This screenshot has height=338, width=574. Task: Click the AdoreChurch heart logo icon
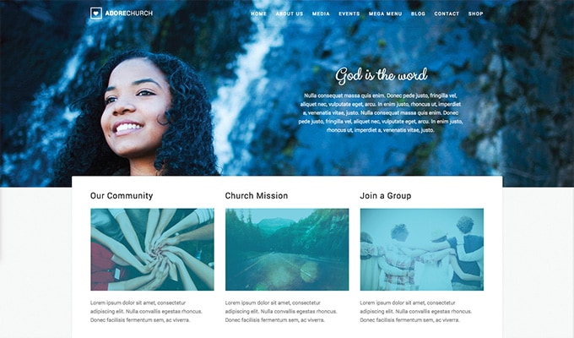click(96, 14)
